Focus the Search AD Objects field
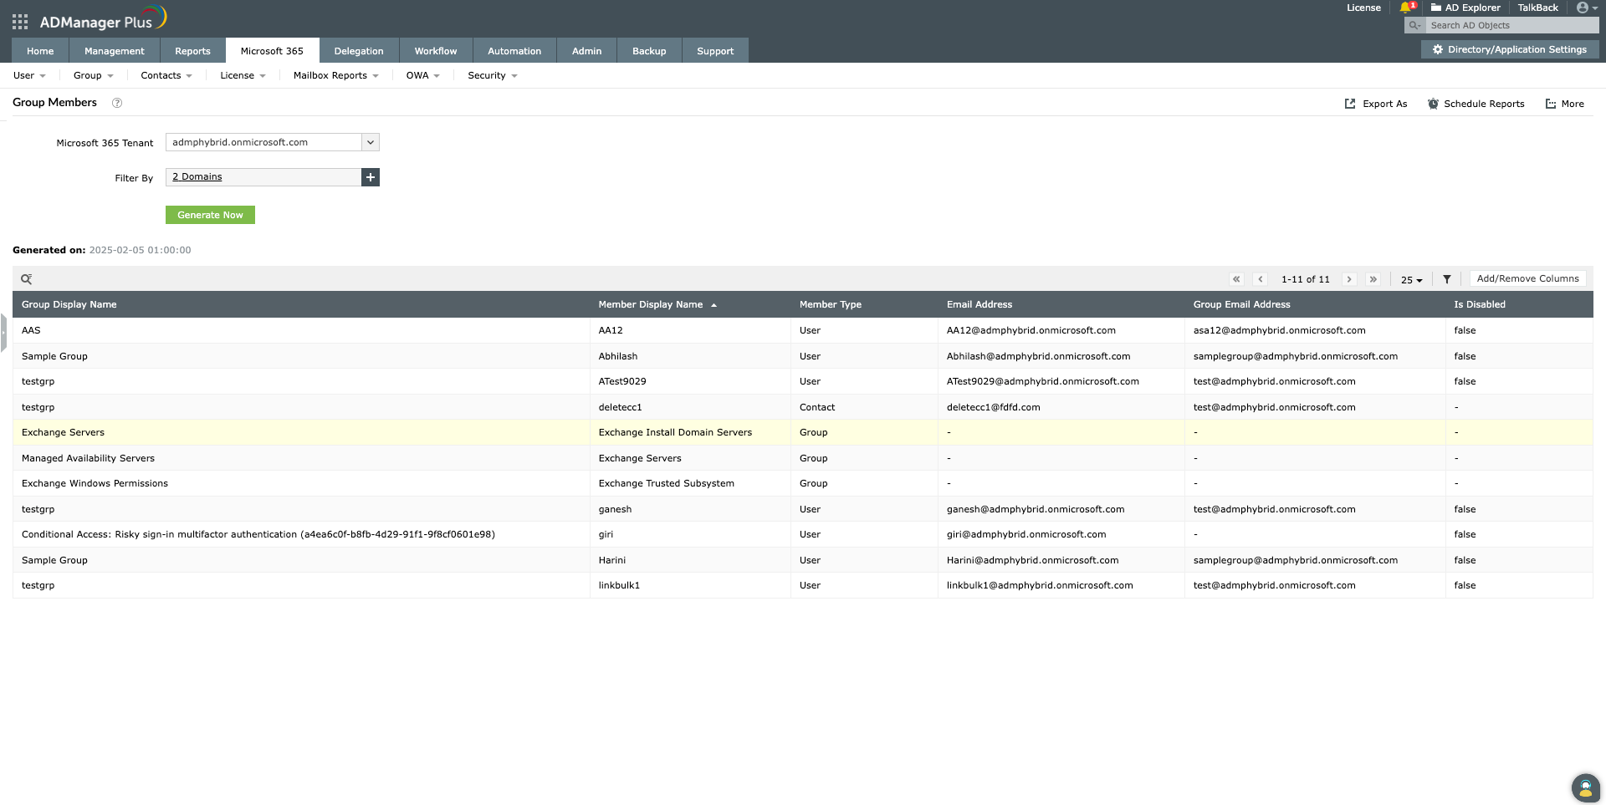 1512,26
